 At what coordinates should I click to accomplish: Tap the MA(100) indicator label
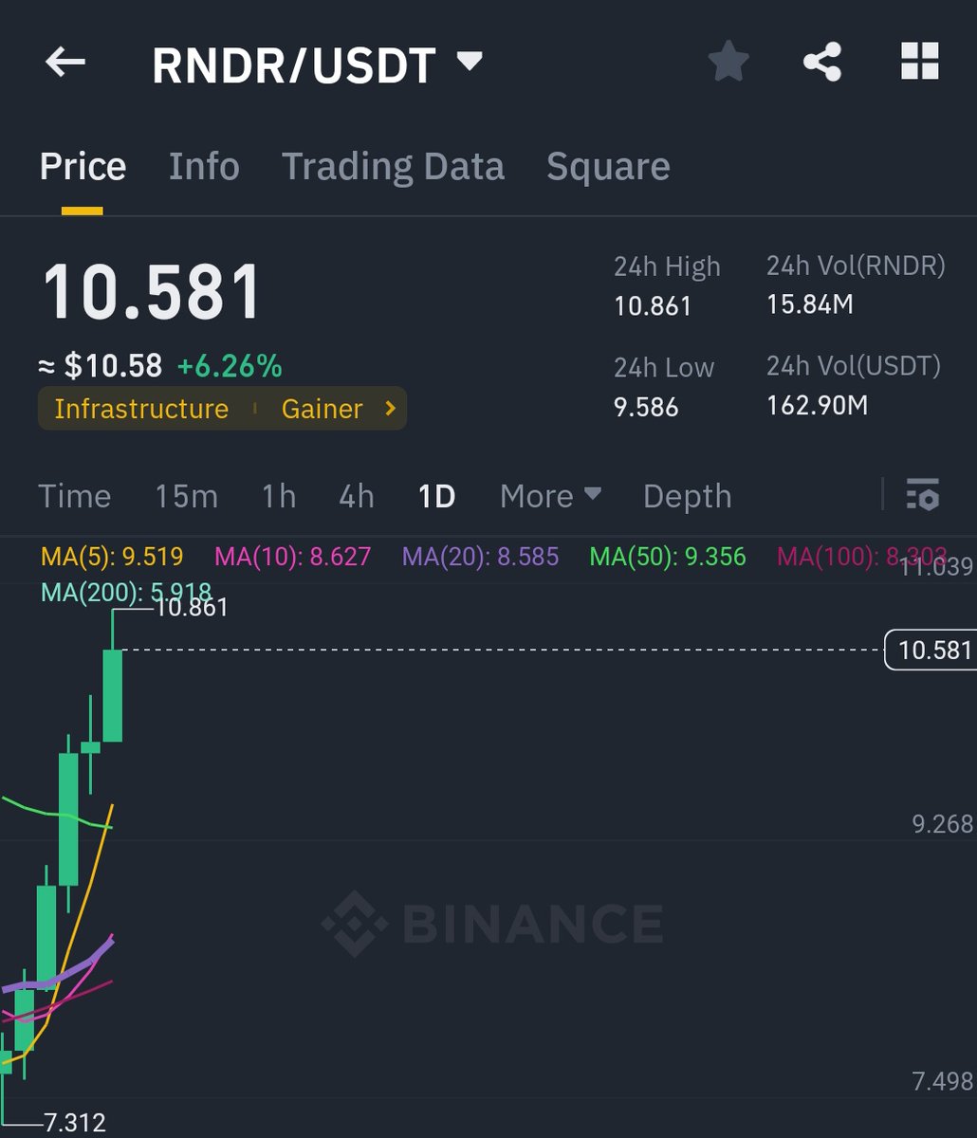pos(862,557)
